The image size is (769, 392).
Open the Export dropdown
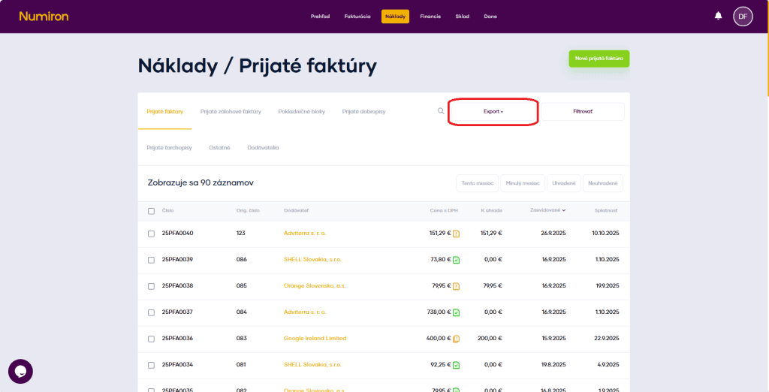(x=493, y=112)
